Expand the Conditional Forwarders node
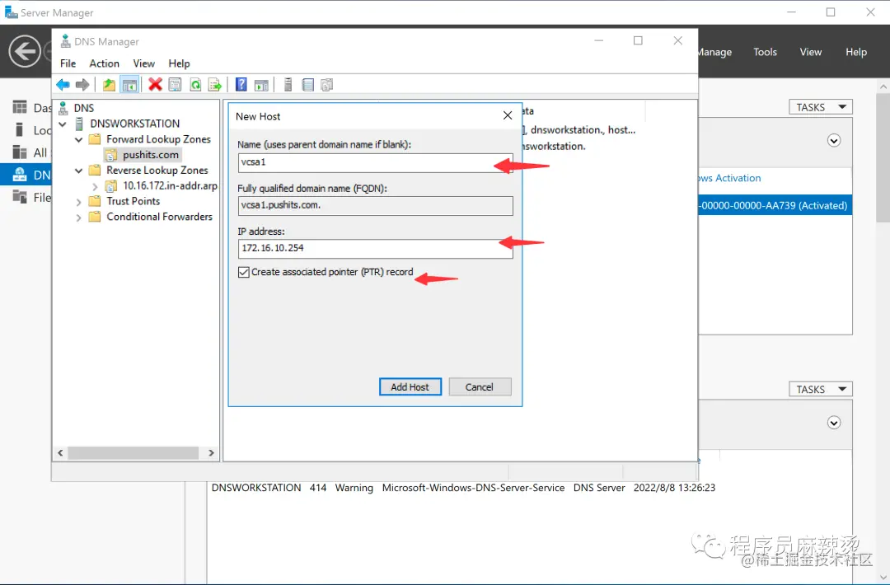 78,218
